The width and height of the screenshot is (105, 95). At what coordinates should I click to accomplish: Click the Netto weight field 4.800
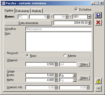pyautogui.click(x=40, y=80)
